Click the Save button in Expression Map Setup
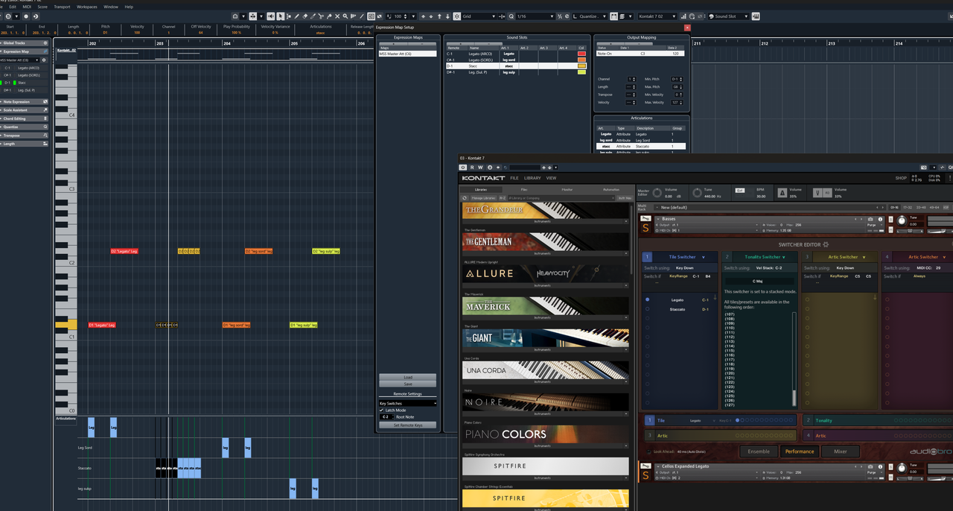The height and width of the screenshot is (511, 953). tap(408, 384)
